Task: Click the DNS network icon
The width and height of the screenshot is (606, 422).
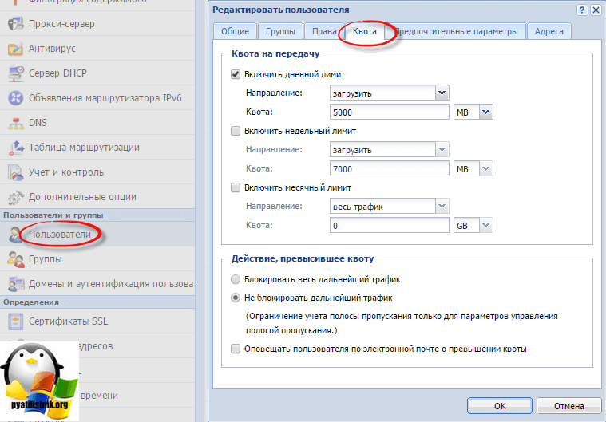Action: tap(15, 123)
